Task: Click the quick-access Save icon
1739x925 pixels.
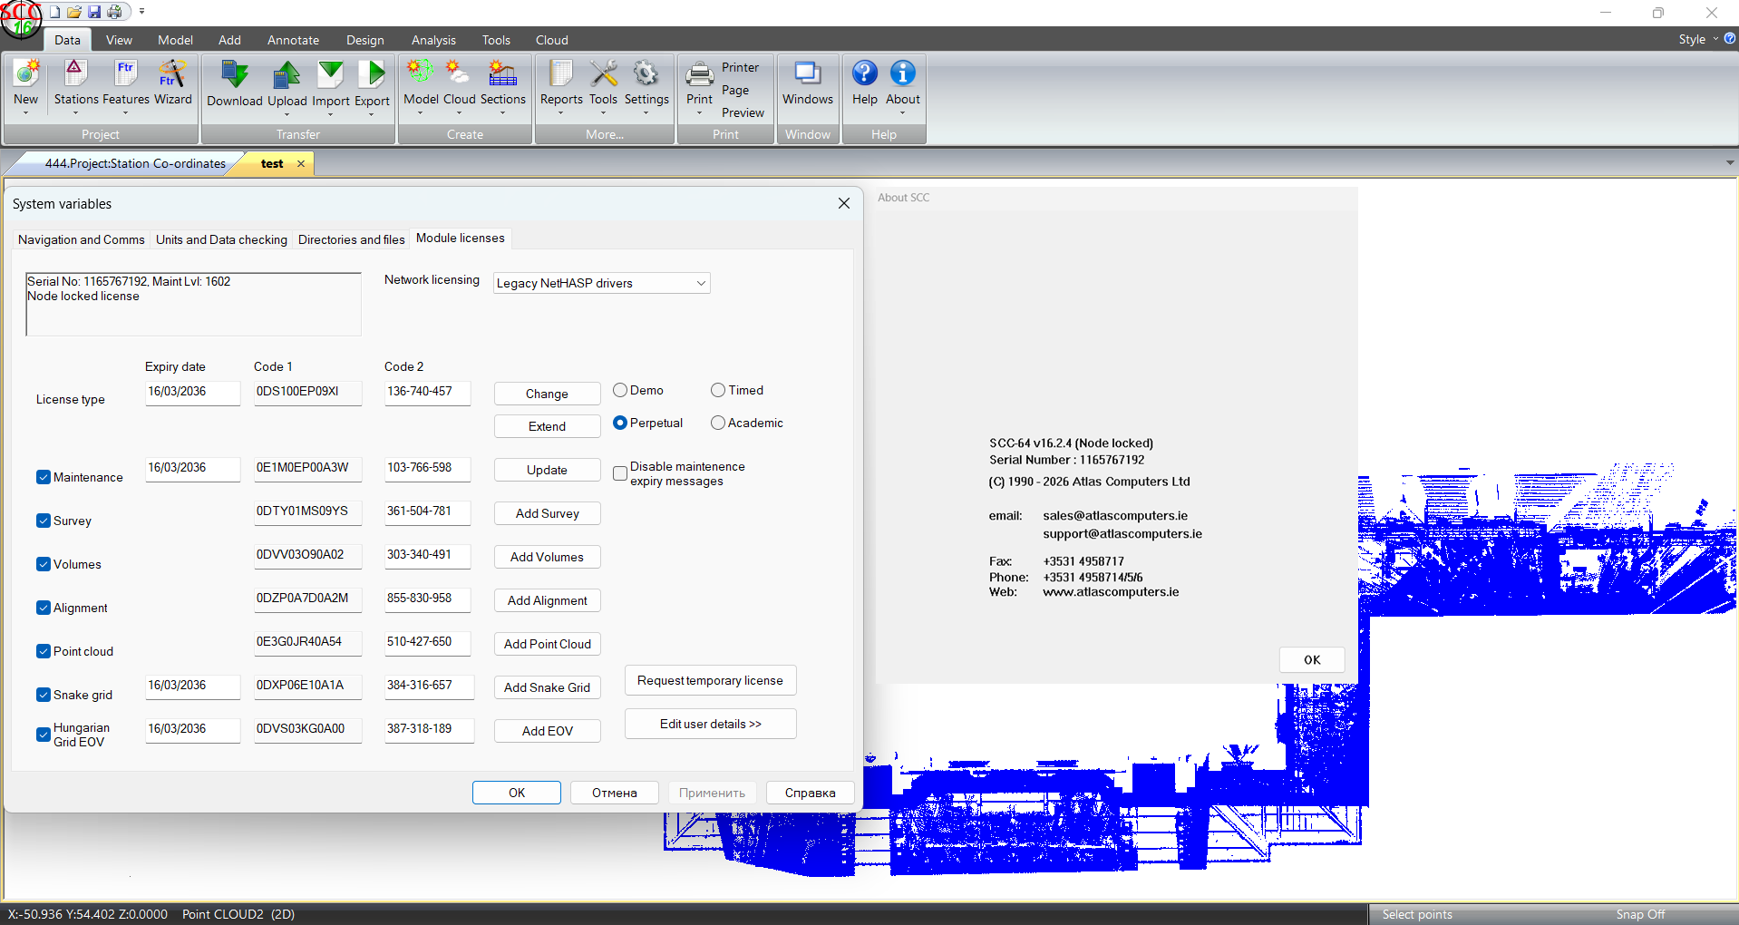Action: [x=94, y=12]
